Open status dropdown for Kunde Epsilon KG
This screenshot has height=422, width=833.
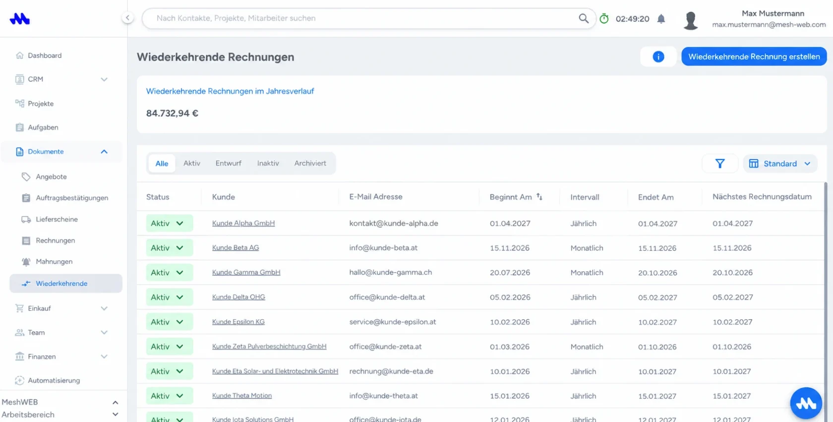(x=169, y=322)
